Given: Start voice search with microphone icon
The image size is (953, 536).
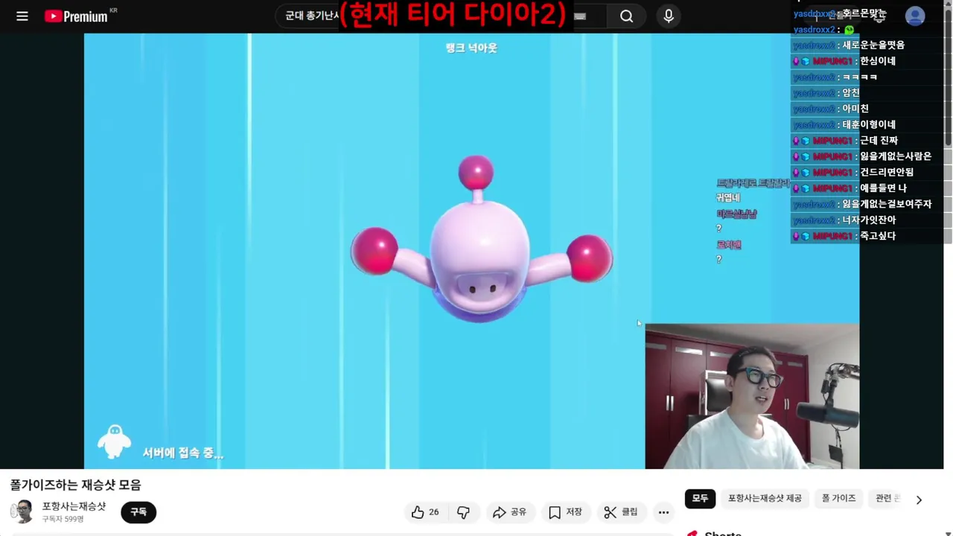Looking at the screenshot, I should click(669, 16).
